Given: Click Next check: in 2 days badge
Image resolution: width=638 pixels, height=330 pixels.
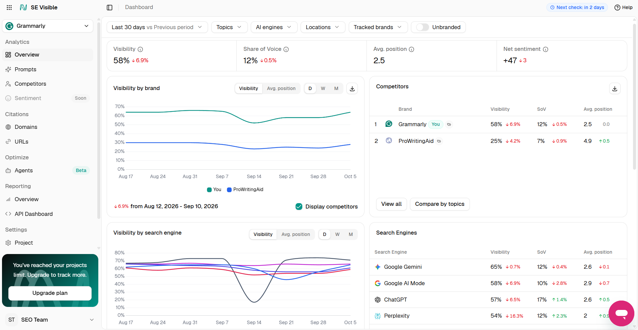Looking at the screenshot, I should point(577,7).
